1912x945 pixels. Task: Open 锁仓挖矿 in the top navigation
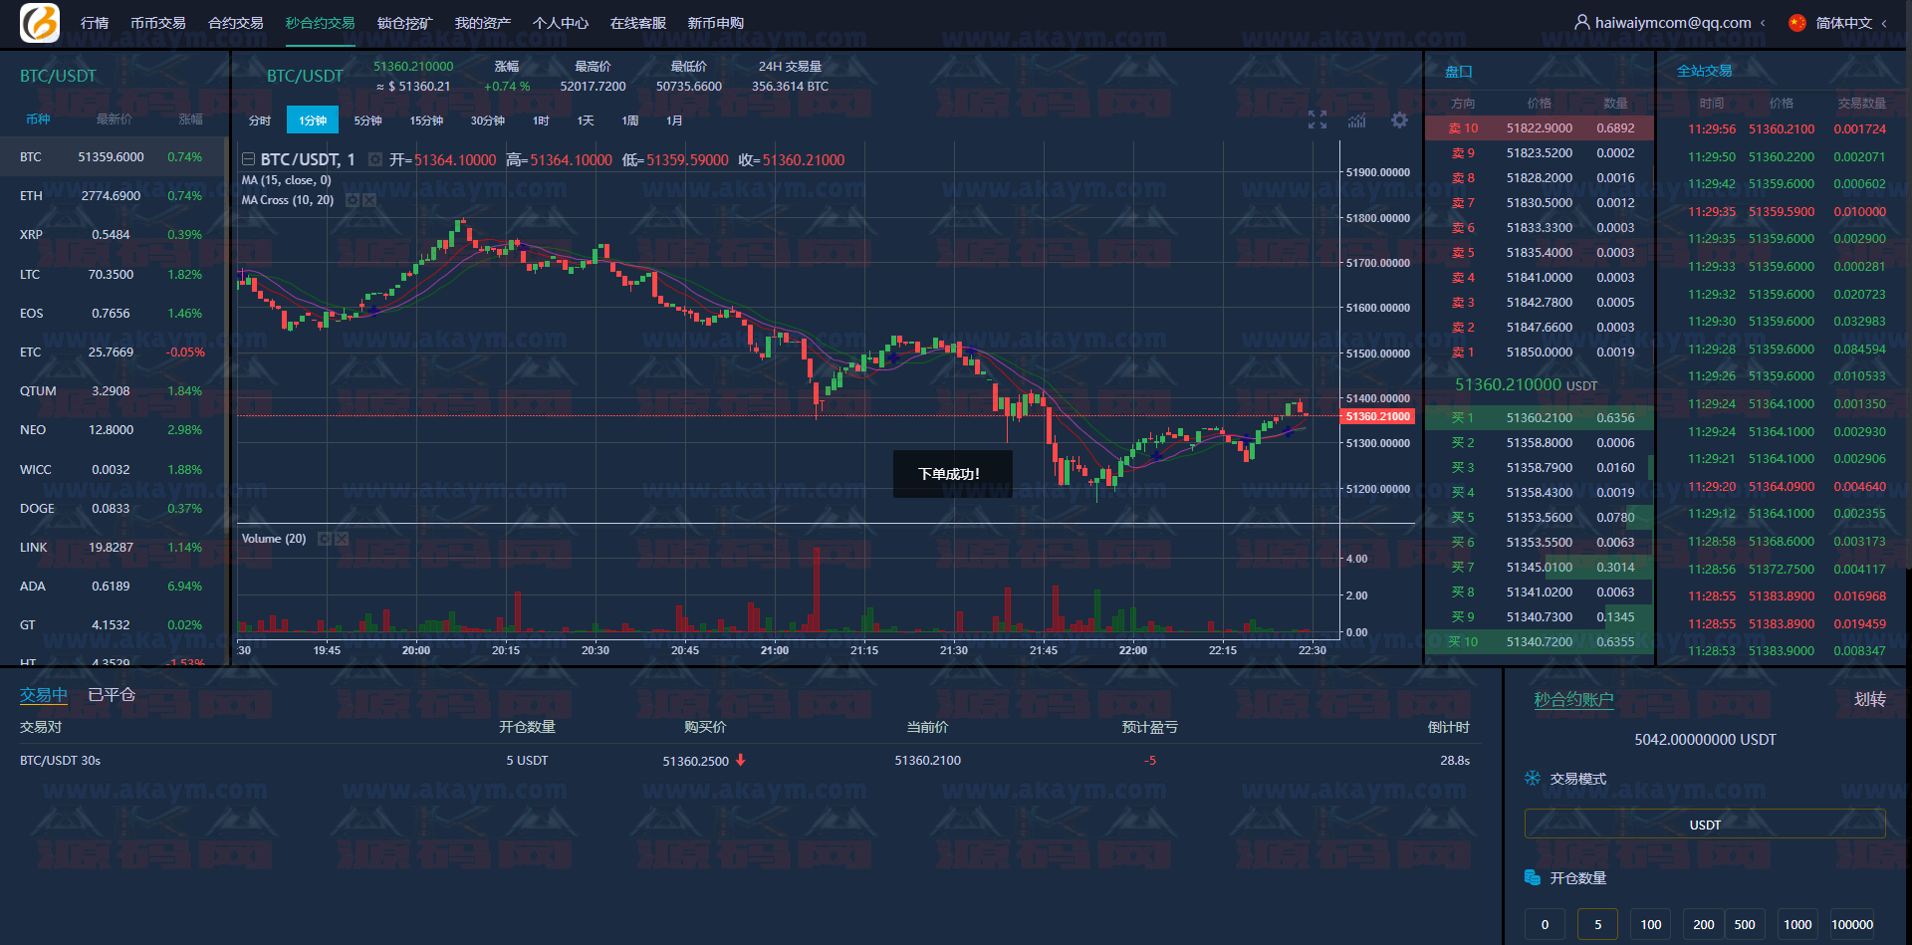[404, 23]
